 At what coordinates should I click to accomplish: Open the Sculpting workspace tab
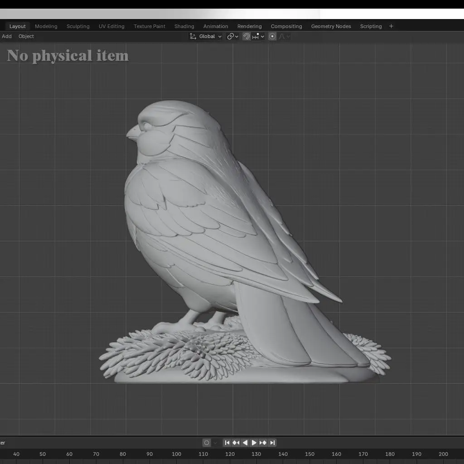[x=78, y=26]
